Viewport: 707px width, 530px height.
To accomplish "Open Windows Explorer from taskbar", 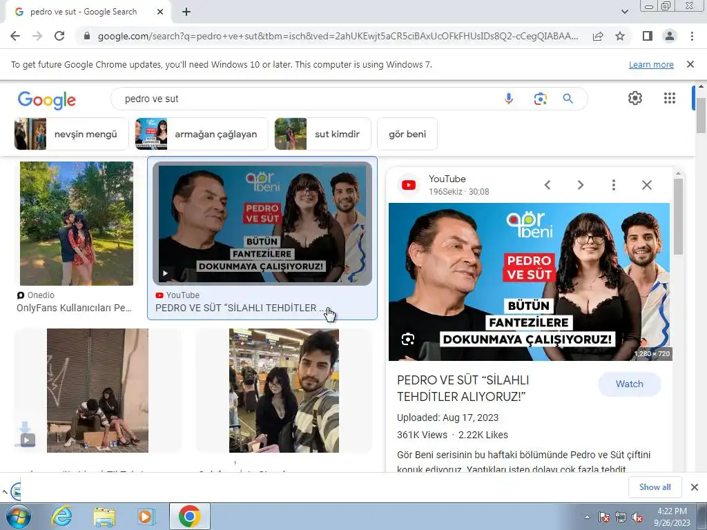I will coord(104,516).
